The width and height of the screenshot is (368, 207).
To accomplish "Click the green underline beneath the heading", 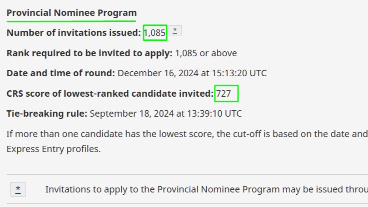I will [71, 21].
